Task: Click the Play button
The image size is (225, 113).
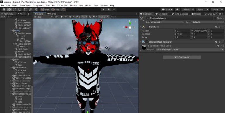Action: click(x=103, y=10)
